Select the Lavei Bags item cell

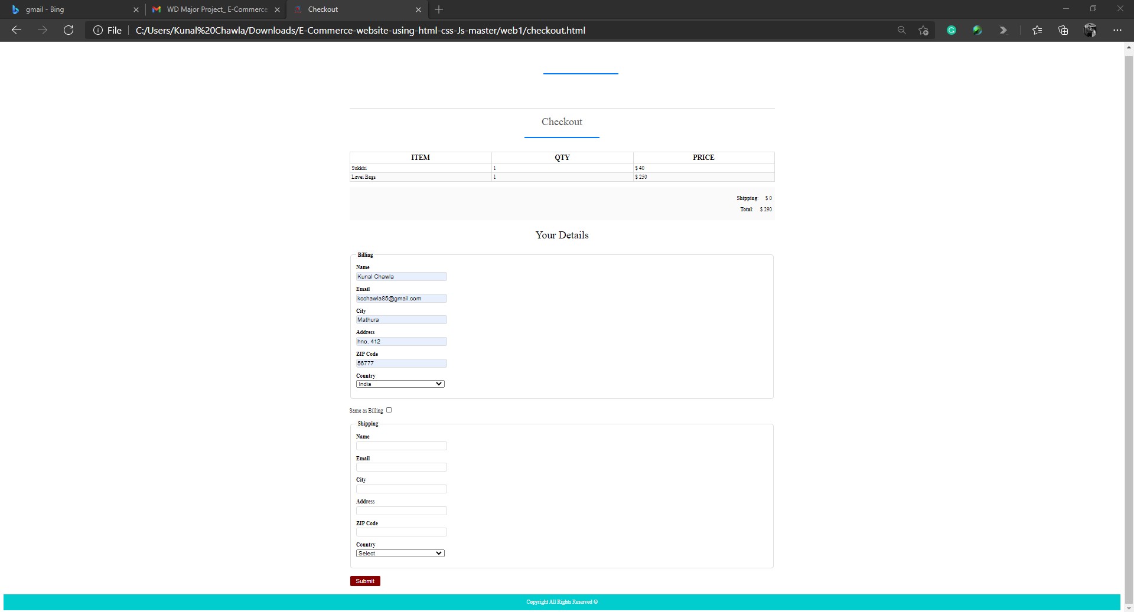point(421,177)
